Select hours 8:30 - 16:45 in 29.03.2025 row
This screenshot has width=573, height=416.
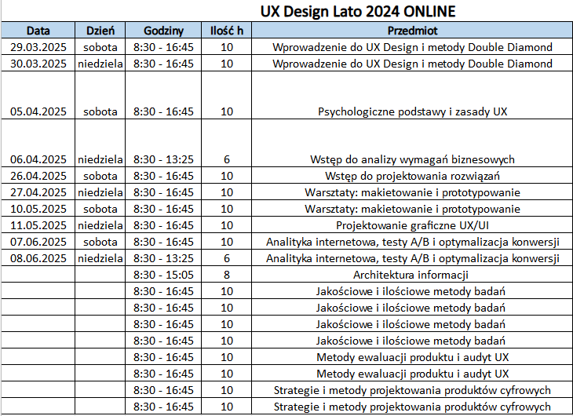tap(163, 47)
